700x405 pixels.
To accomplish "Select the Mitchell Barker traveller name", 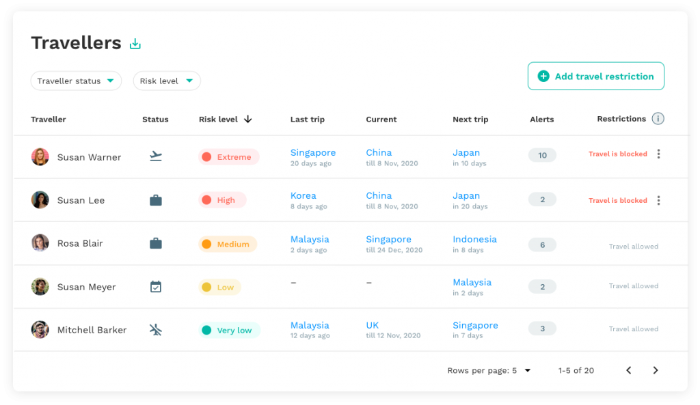I will pos(92,330).
